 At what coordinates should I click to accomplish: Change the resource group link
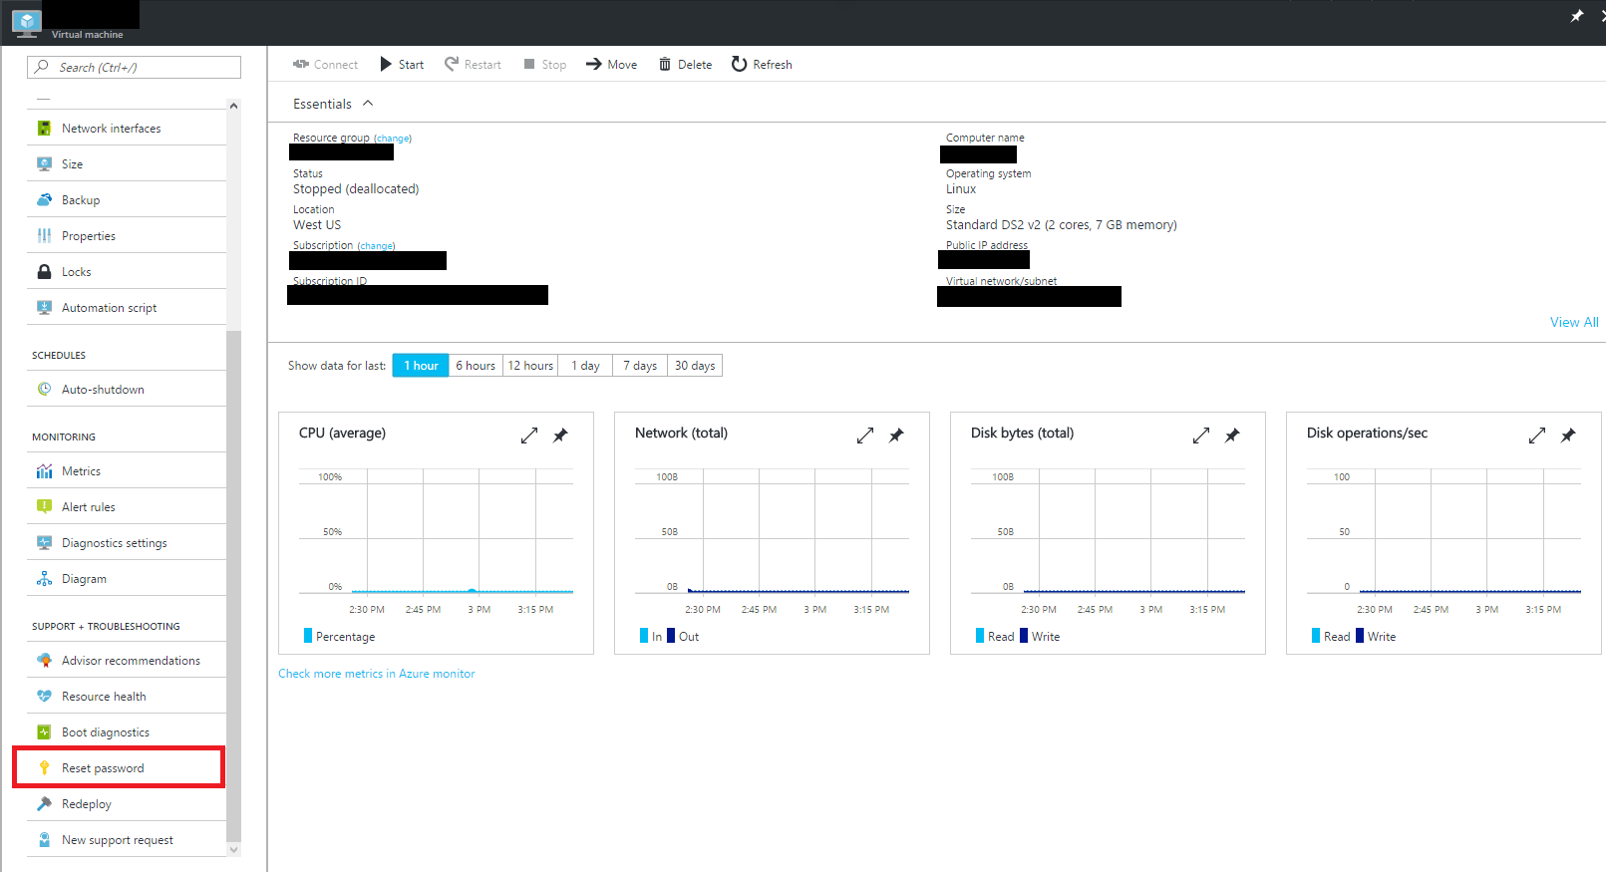(x=393, y=139)
